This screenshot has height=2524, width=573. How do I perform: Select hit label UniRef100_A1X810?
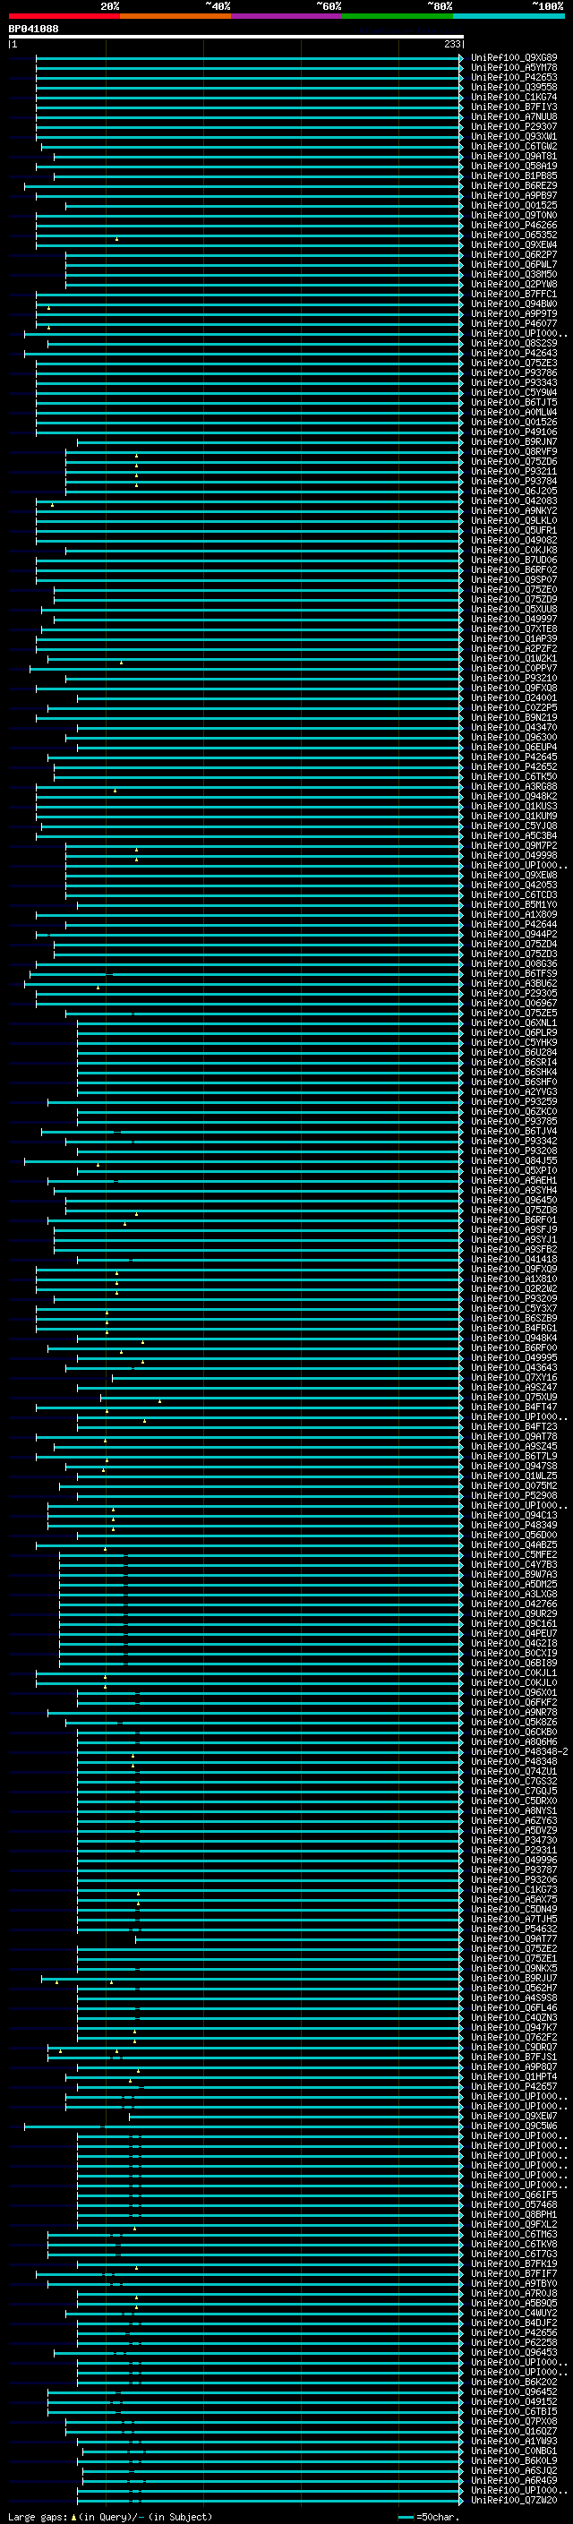514,1279
